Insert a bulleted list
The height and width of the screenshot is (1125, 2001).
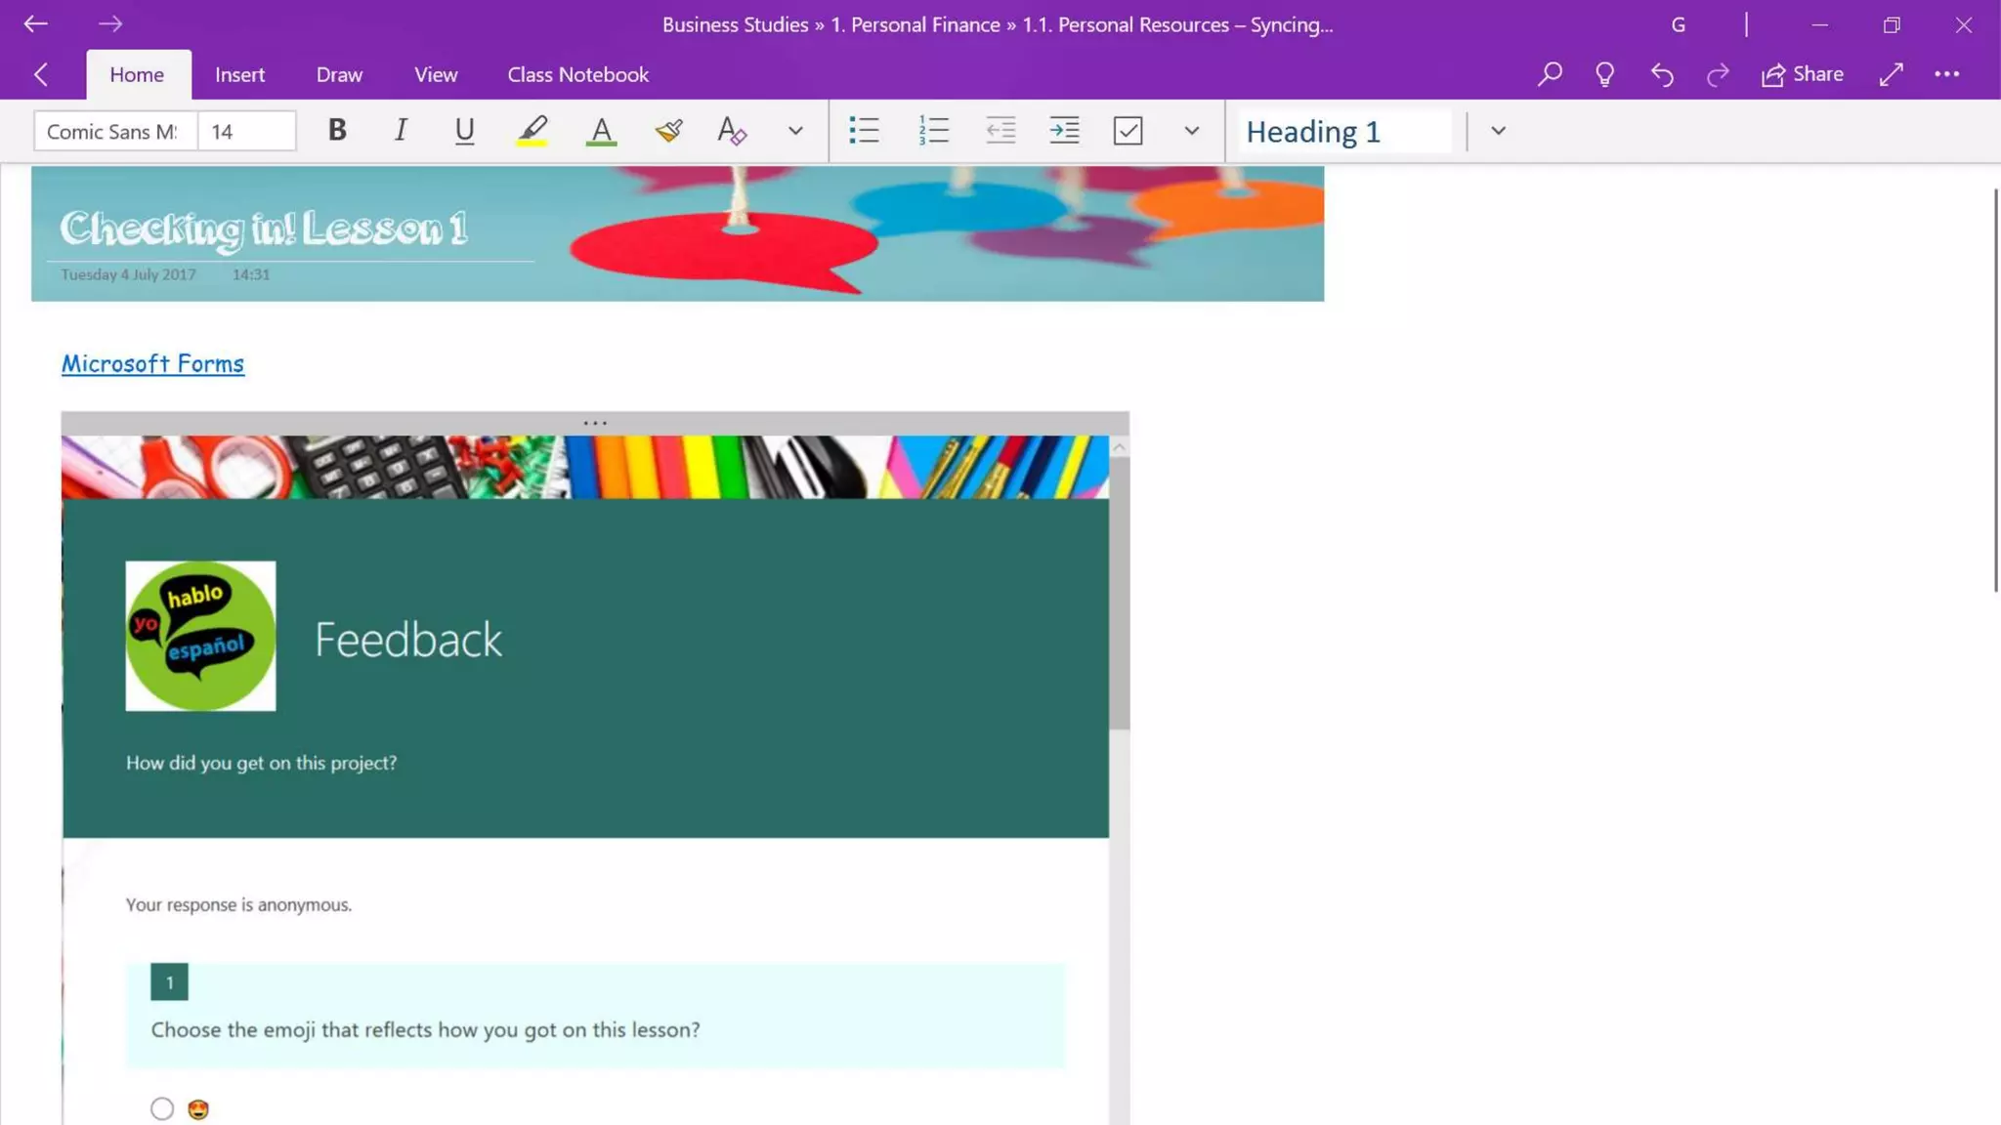tap(864, 130)
